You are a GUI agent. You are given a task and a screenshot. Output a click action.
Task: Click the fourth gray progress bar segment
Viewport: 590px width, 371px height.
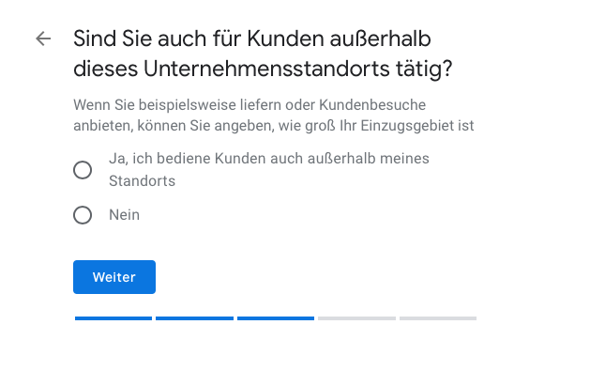(x=356, y=318)
